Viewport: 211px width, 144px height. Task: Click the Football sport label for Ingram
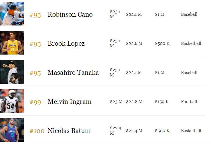(x=189, y=102)
